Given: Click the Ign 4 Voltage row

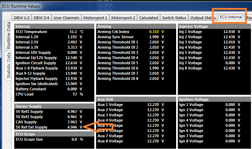Looking at the screenshot, I should pyautogui.click(x=214, y=120).
